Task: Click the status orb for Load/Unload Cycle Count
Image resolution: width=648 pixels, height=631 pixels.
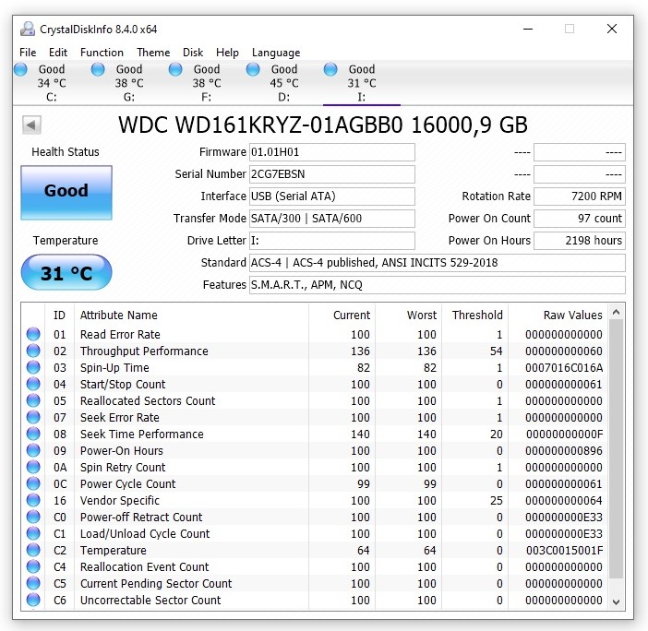Action: pyautogui.click(x=33, y=533)
